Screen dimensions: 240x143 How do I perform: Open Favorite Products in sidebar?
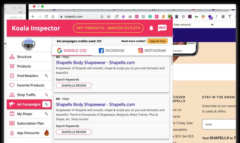tap(29, 85)
